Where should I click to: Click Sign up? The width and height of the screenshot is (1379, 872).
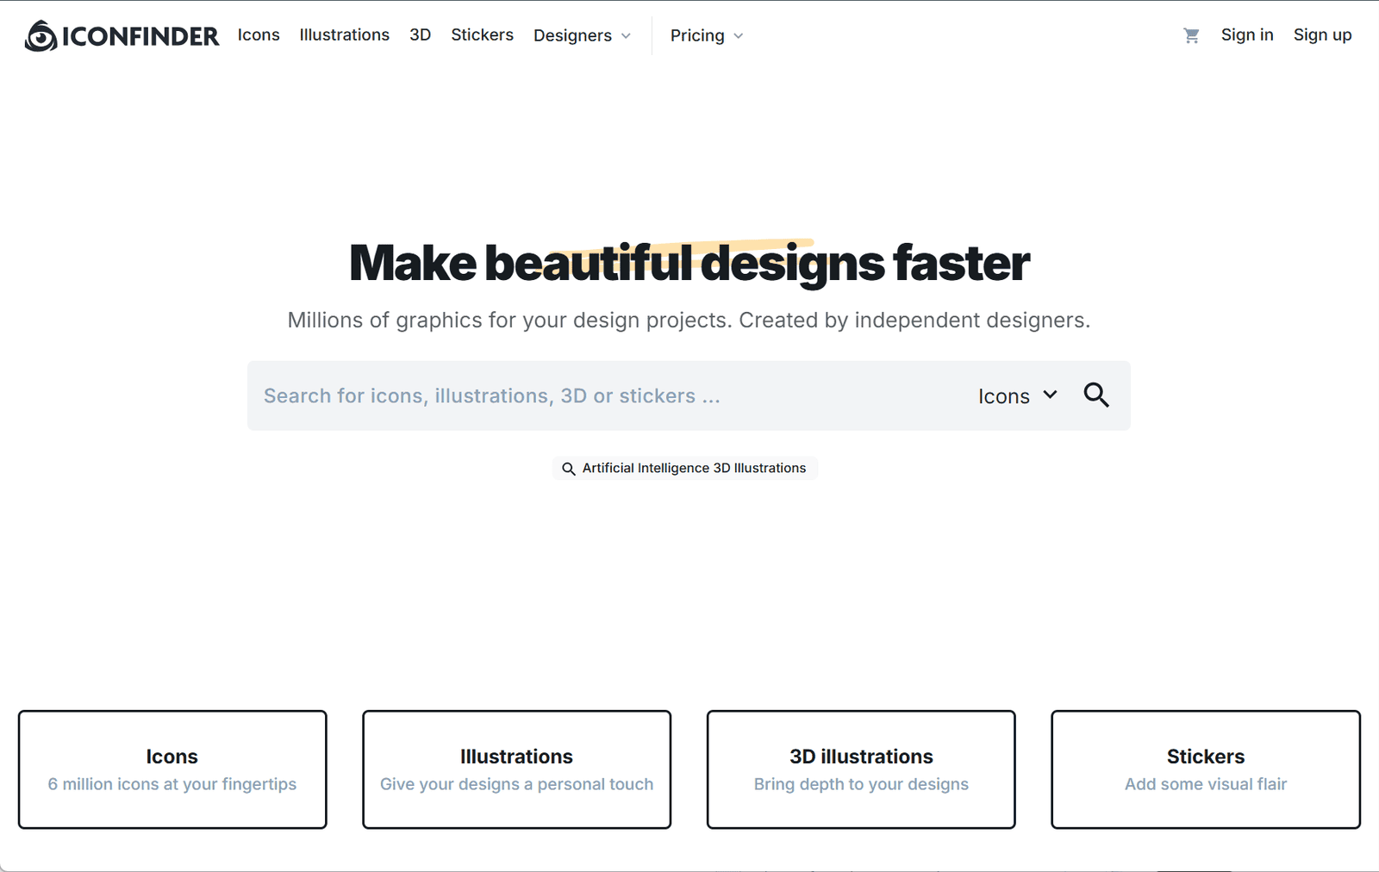[1322, 35]
